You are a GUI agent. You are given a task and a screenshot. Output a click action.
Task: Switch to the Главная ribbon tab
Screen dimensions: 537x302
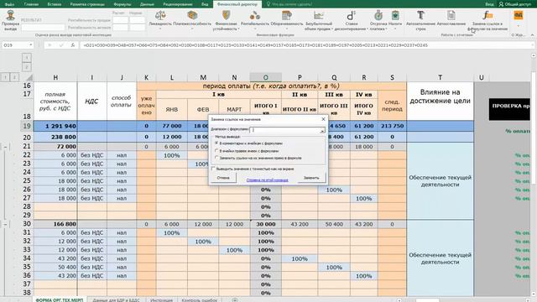click(x=31, y=4)
